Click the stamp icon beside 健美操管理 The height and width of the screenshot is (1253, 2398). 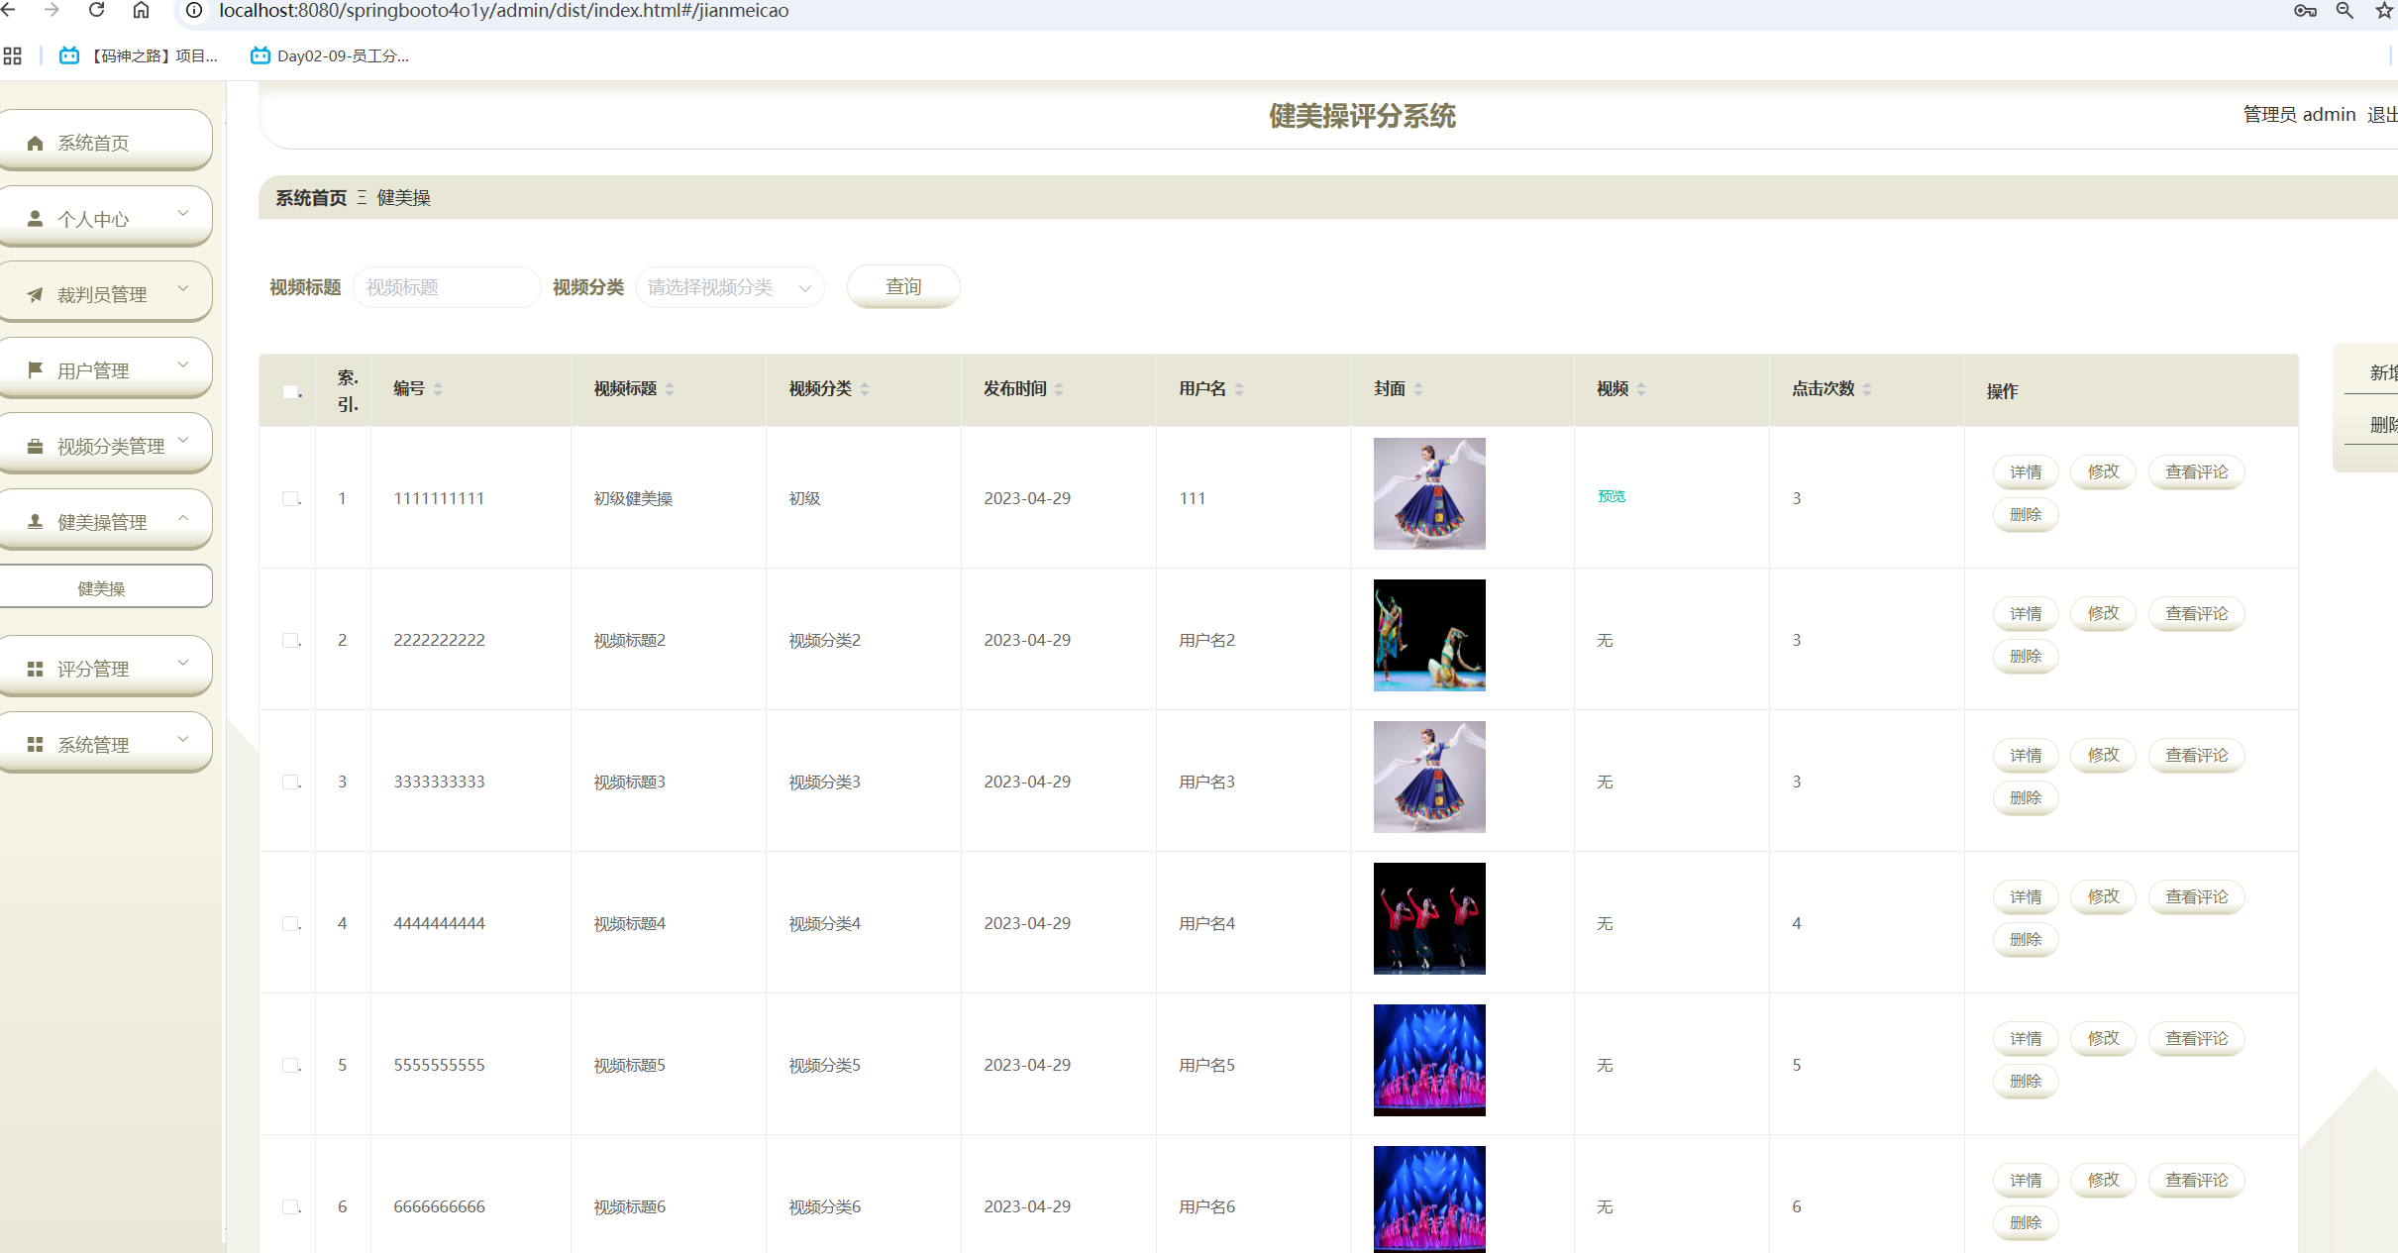[x=36, y=521]
